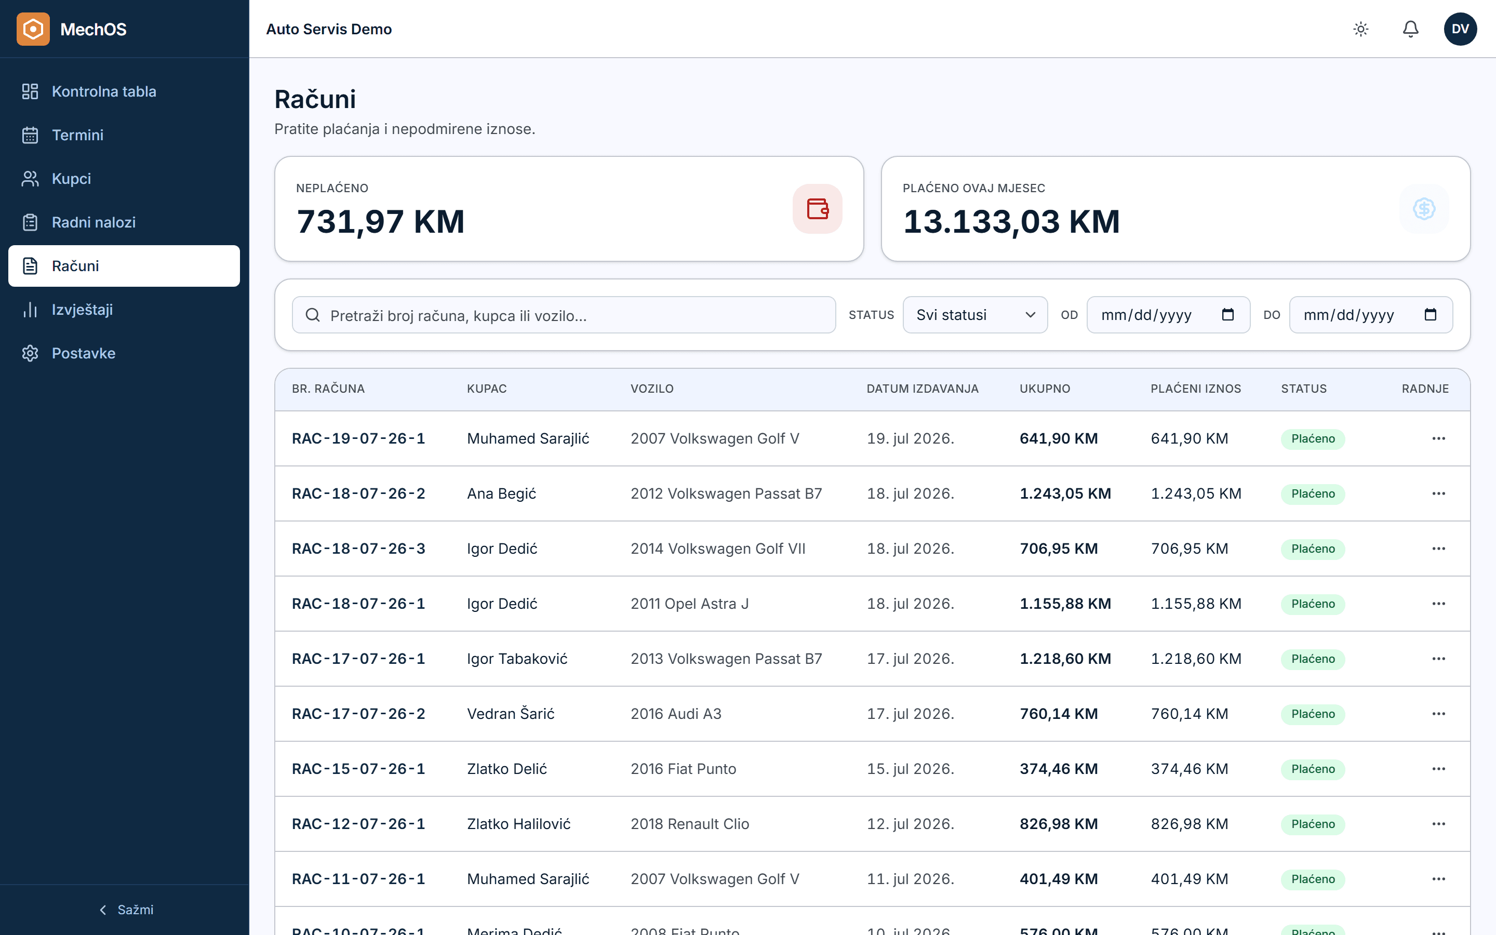Open the DV user avatar menu
The width and height of the screenshot is (1496, 935).
point(1460,29)
